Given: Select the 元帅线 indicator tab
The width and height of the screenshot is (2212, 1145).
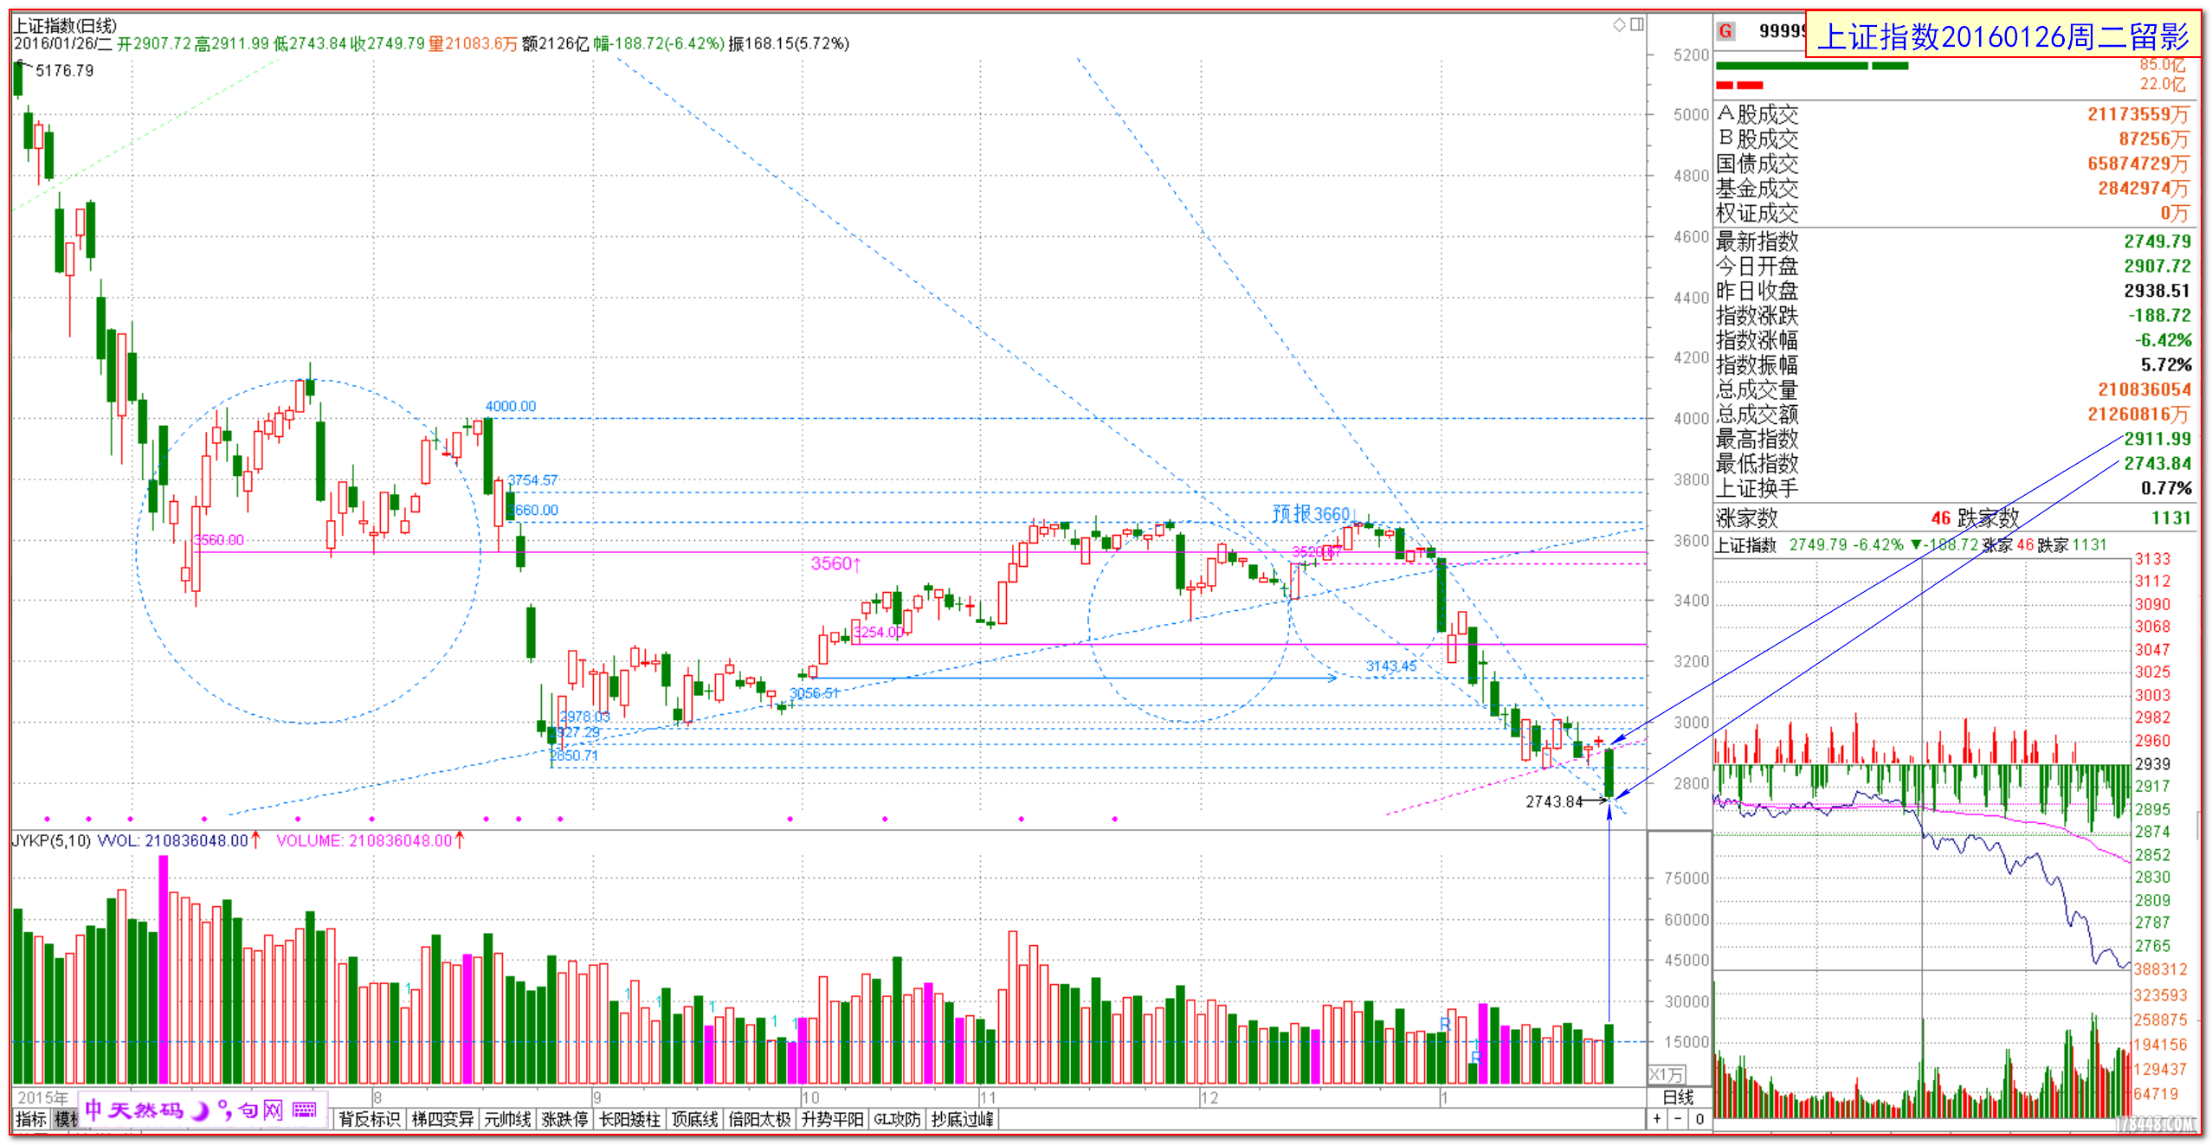Looking at the screenshot, I should click(507, 1119).
